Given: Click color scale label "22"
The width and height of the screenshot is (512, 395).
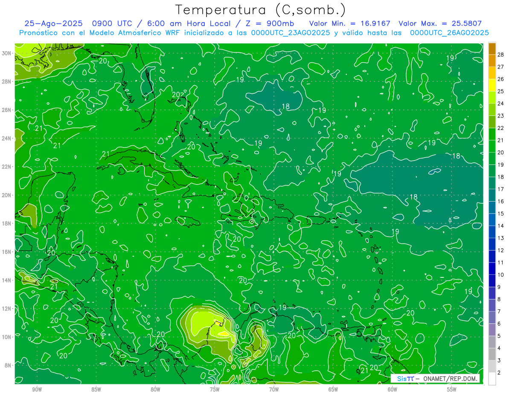Looking at the screenshot, I should click(x=500, y=128).
